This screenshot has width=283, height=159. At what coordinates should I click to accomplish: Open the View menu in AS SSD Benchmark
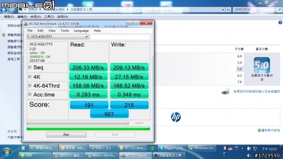(x=52, y=30)
